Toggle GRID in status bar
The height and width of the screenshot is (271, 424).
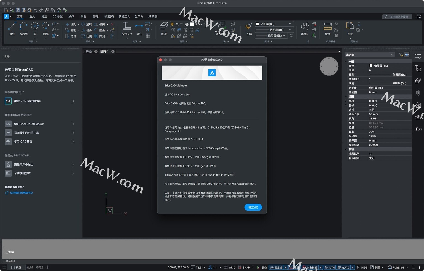point(230,267)
